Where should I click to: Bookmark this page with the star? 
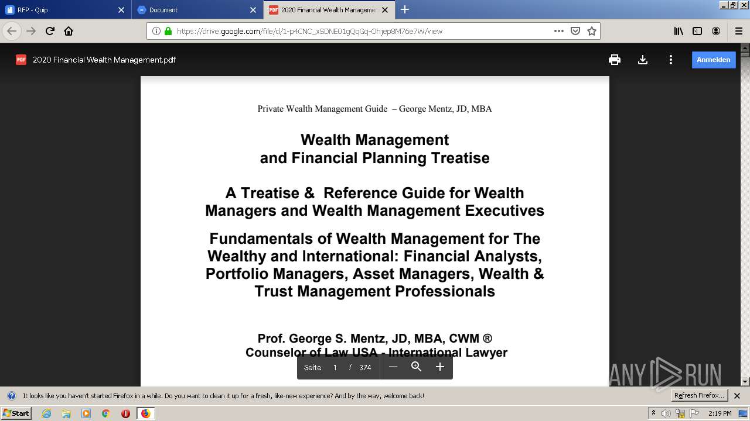[x=592, y=31]
